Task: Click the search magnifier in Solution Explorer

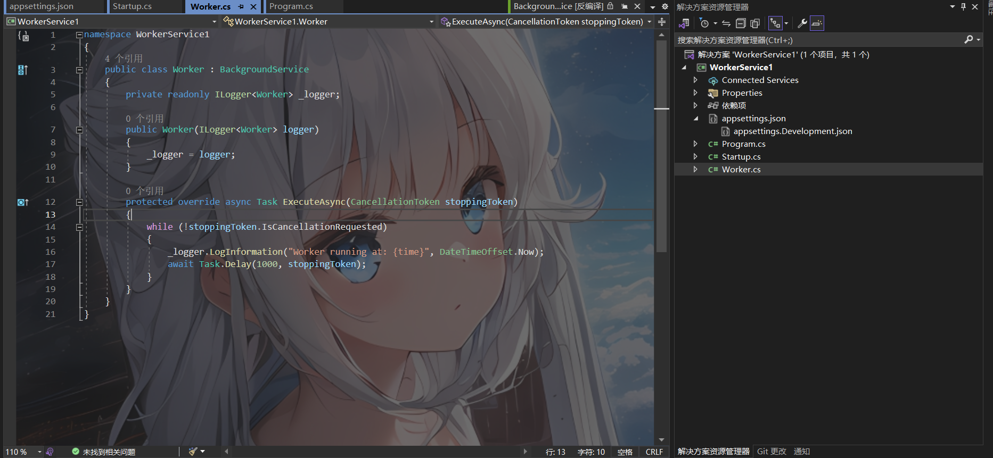Action: point(969,39)
